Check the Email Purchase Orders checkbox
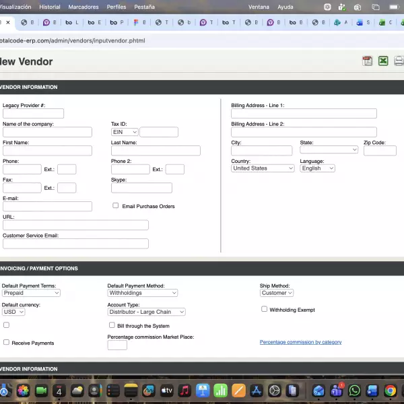The width and height of the screenshot is (404, 404). coord(115,205)
